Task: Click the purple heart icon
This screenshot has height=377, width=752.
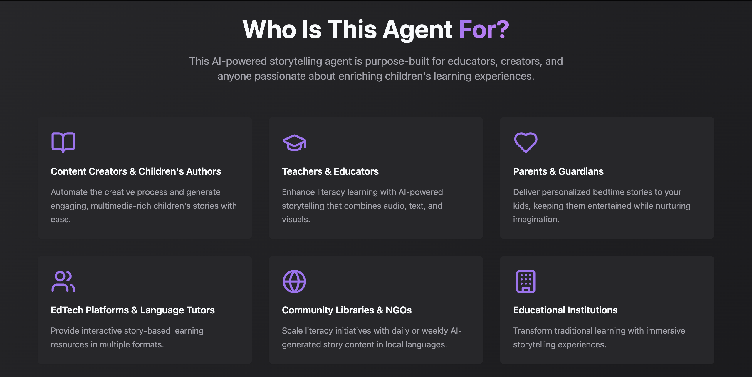Action: pos(526,142)
